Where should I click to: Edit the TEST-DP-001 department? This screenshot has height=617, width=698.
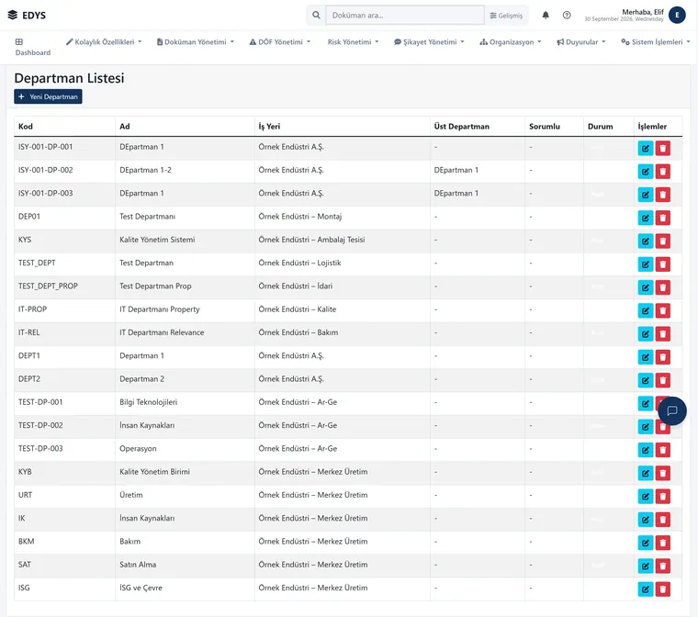point(645,403)
